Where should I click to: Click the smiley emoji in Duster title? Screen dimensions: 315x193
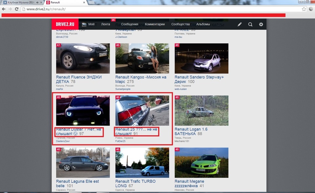(x=75, y=134)
